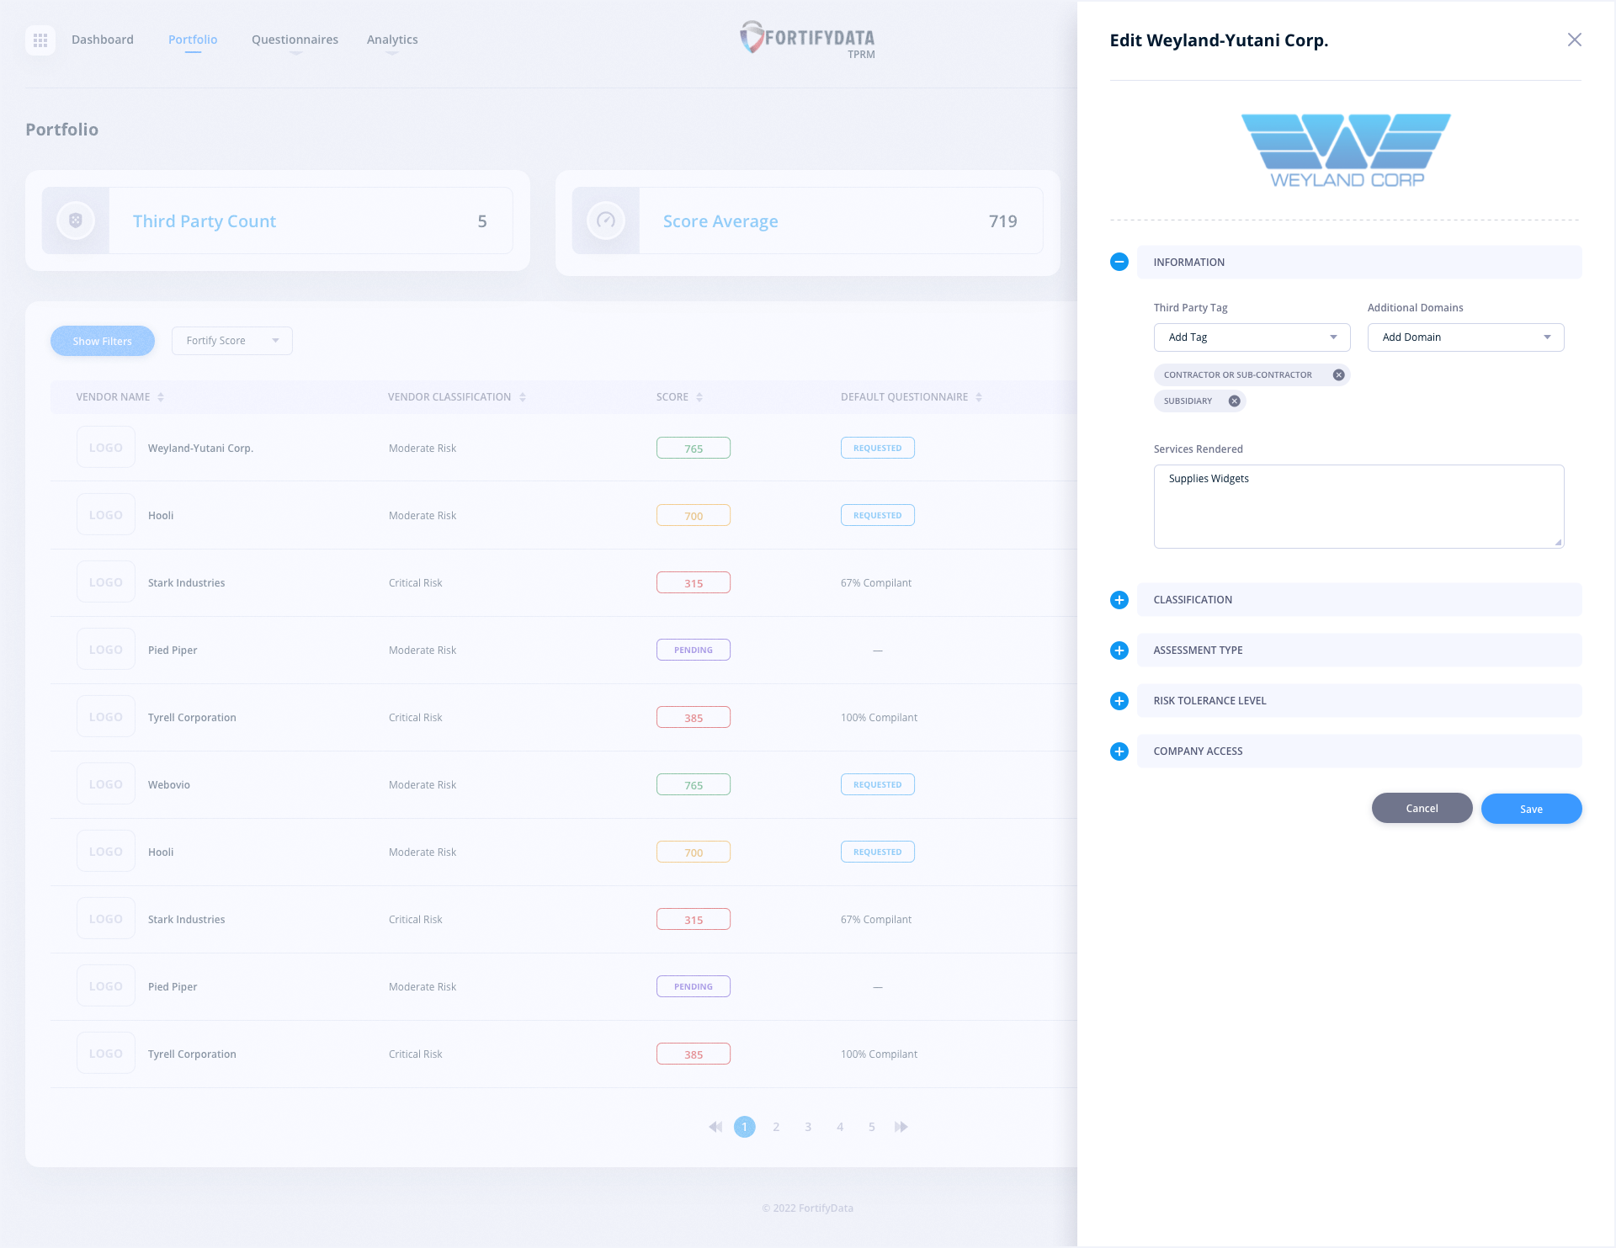Go to the last page arrow
Viewport: 1616px width, 1248px height.
(x=901, y=1127)
